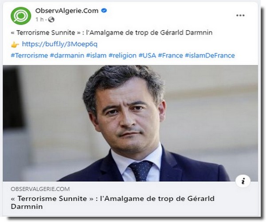The height and width of the screenshot is (222, 266).
Task: Open the ObservAlgerie.Com page name
Action: [x=67, y=11]
